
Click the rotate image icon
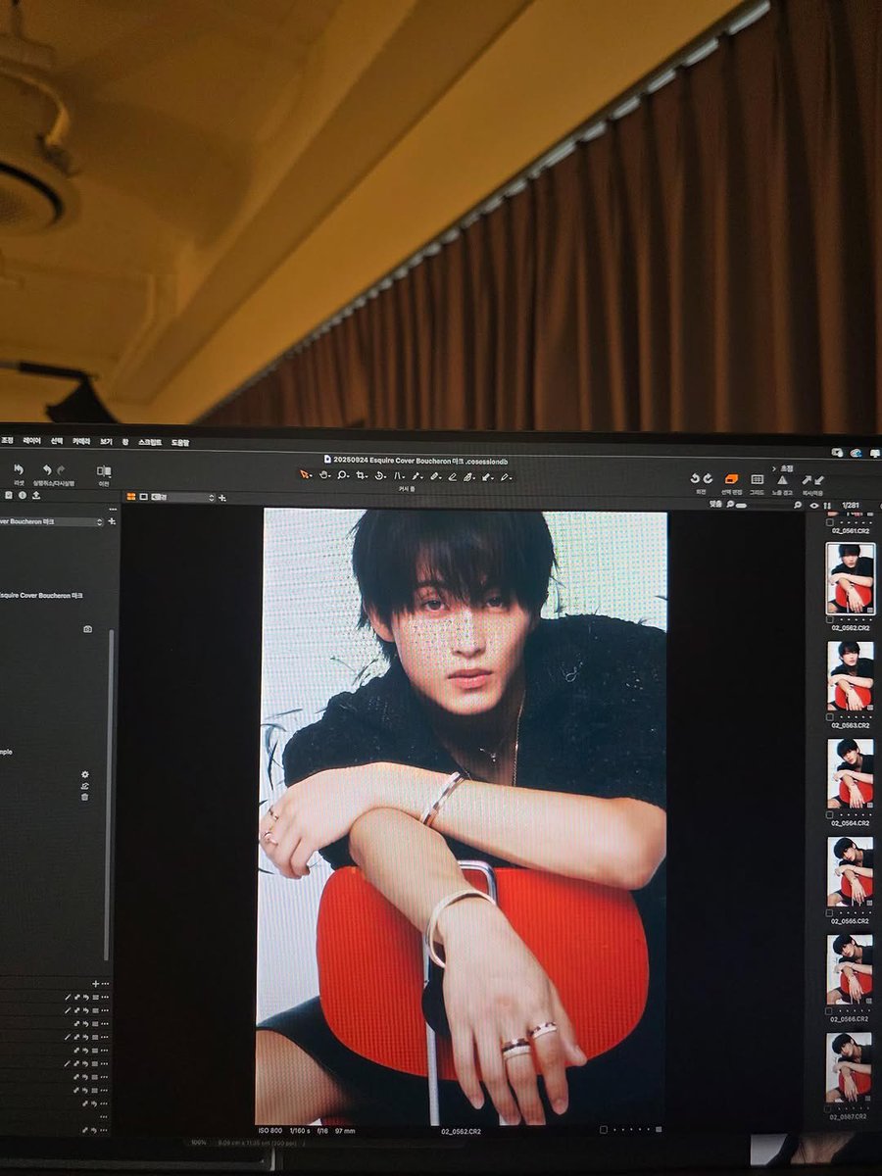click(380, 476)
